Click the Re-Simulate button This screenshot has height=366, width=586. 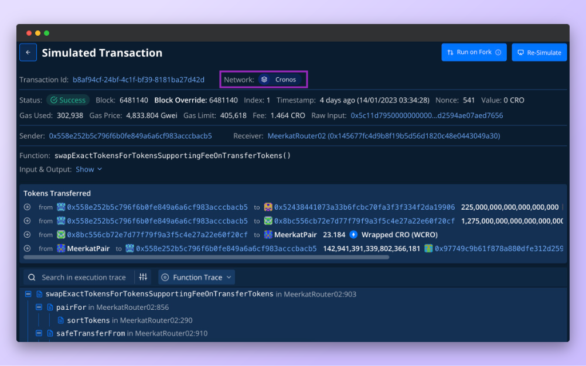pyautogui.click(x=539, y=52)
